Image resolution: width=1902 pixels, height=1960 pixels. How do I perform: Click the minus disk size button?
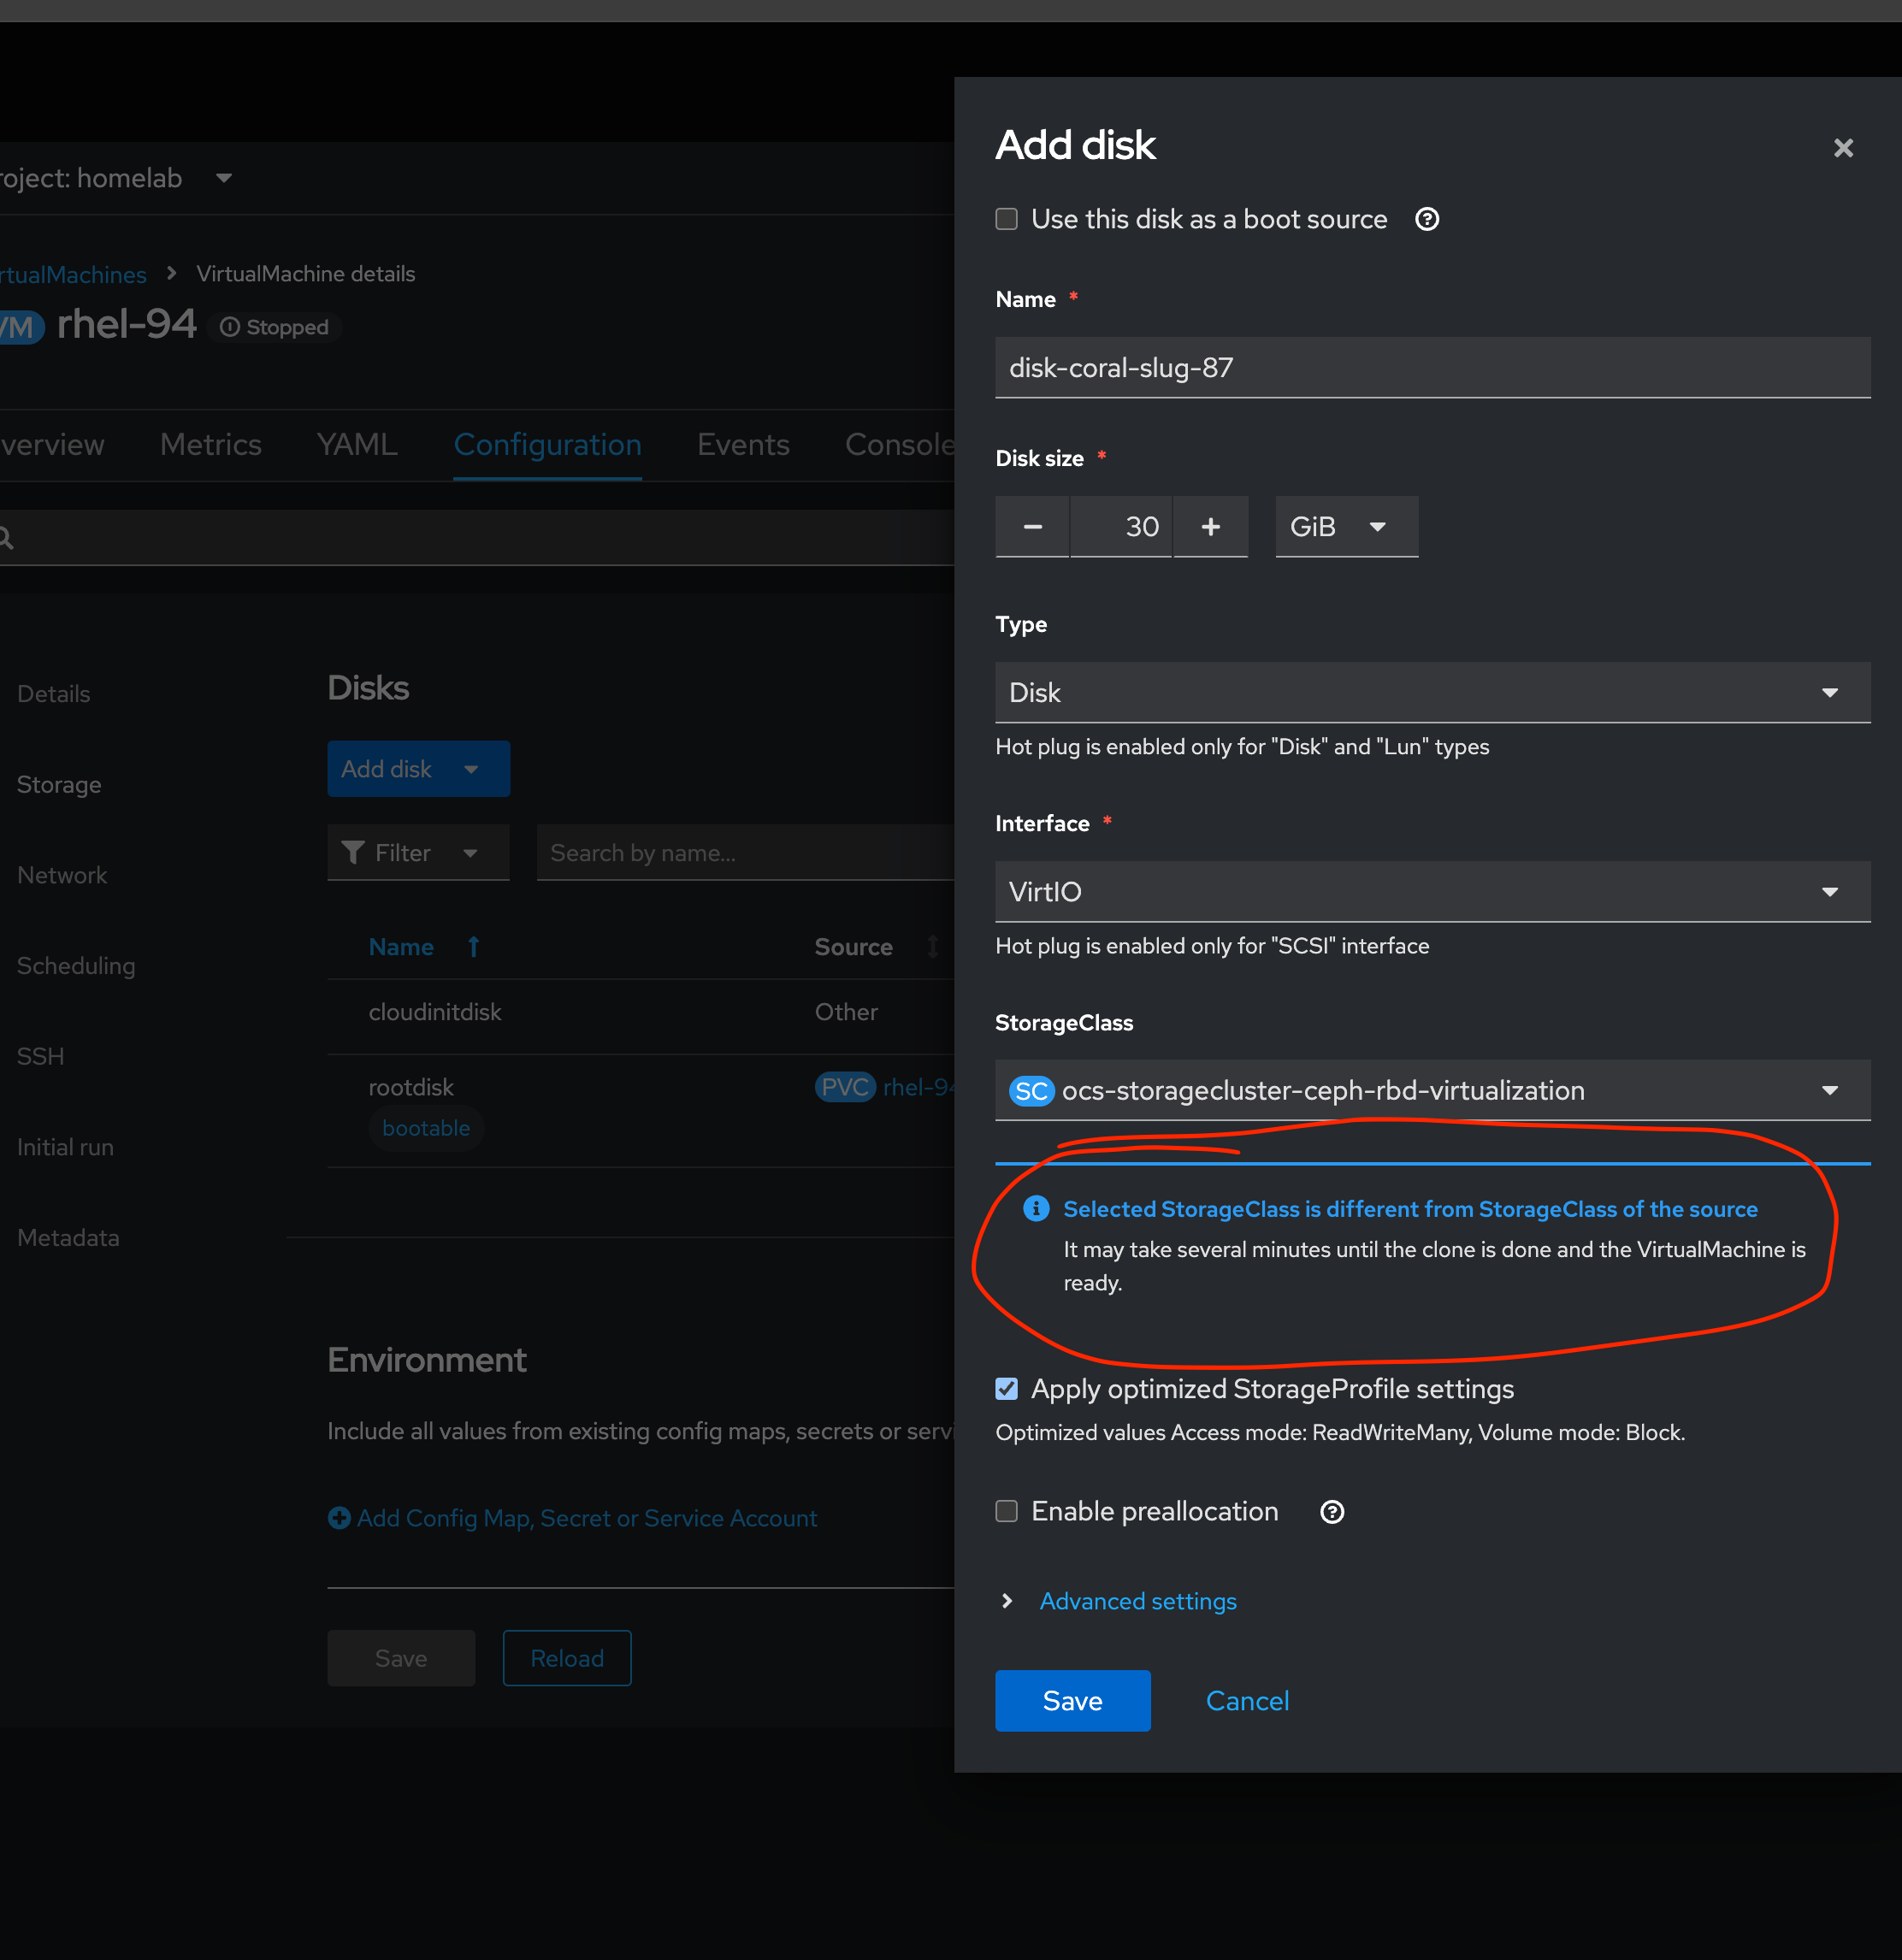pos(1032,527)
